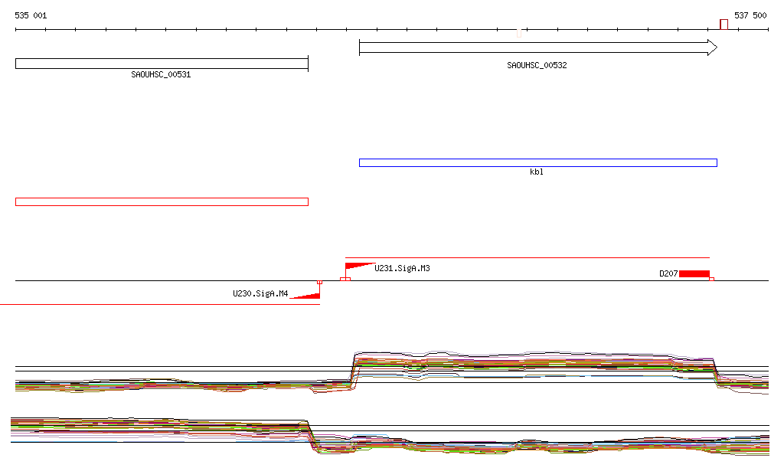
Task: Select the blue kbl annotation box
Action: point(538,162)
